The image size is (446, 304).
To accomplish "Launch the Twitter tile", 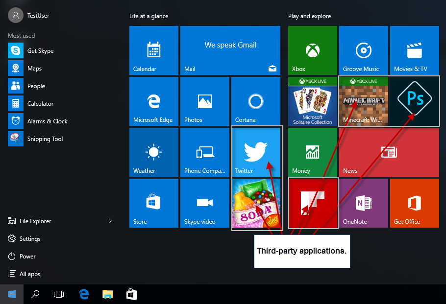I will click(x=255, y=152).
